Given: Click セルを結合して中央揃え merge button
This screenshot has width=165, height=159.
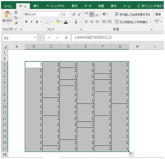Looking at the screenshot, I should 131,22.
